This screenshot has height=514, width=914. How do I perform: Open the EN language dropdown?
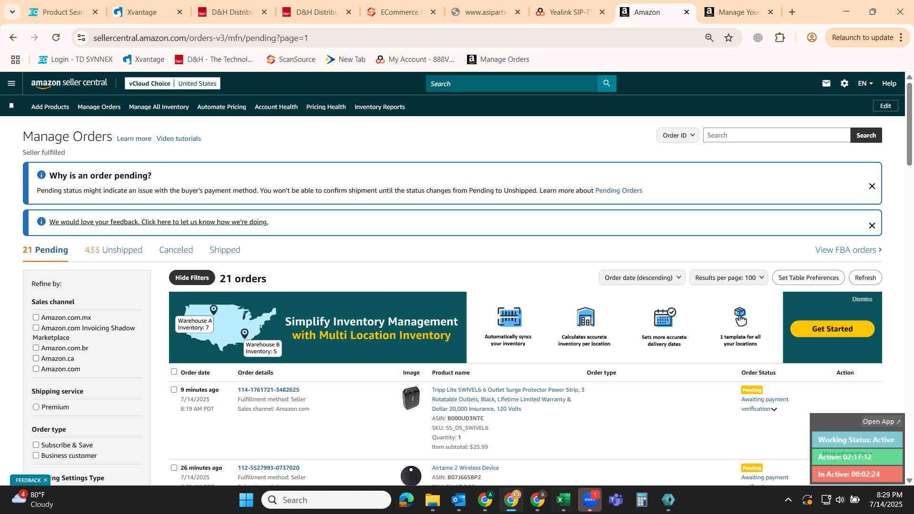tap(865, 83)
